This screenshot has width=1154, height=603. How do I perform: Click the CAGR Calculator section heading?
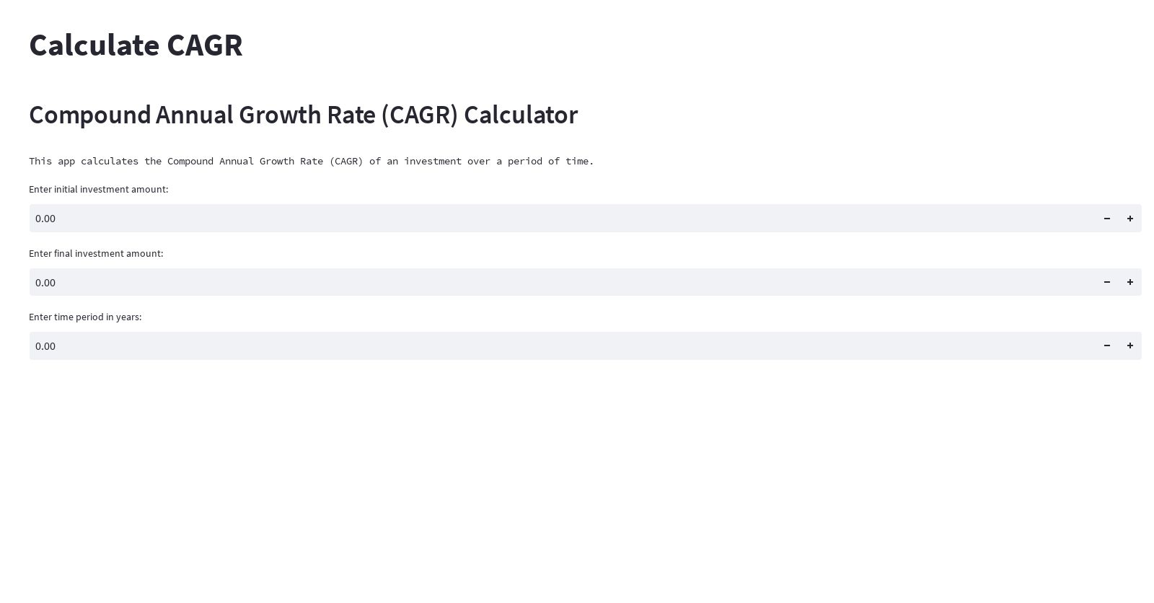(303, 114)
